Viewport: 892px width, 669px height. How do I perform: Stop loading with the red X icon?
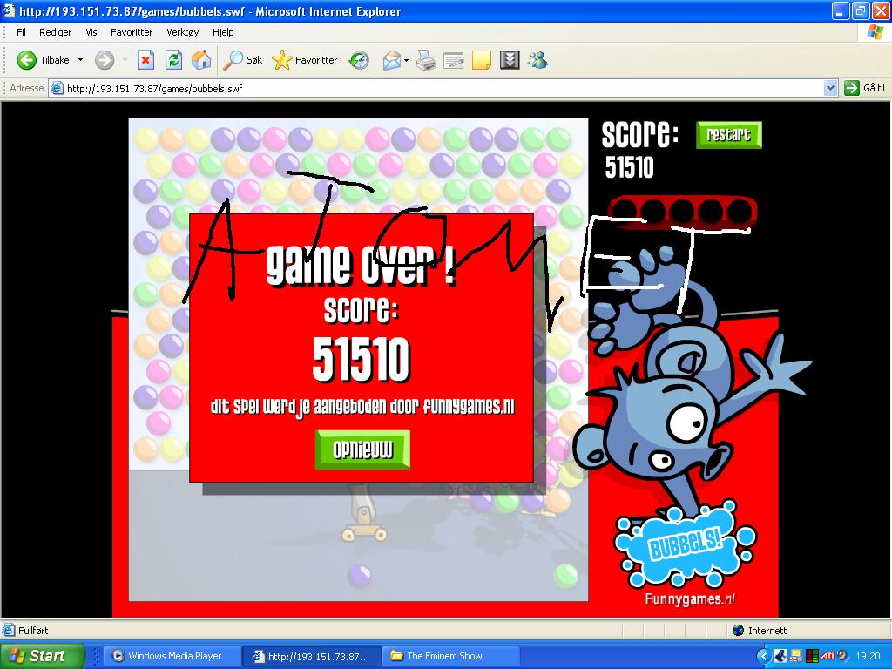pos(145,60)
